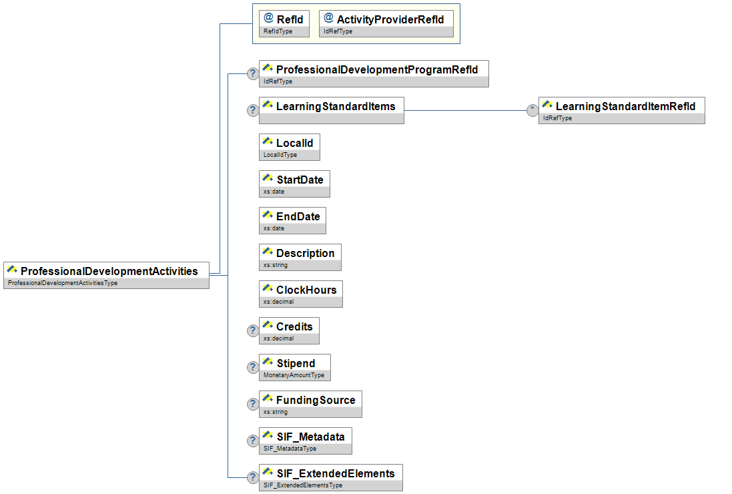Click the asterisk marker beside LearningStandardItemRefId
This screenshot has height=494, width=732.
pyautogui.click(x=532, y=111)
